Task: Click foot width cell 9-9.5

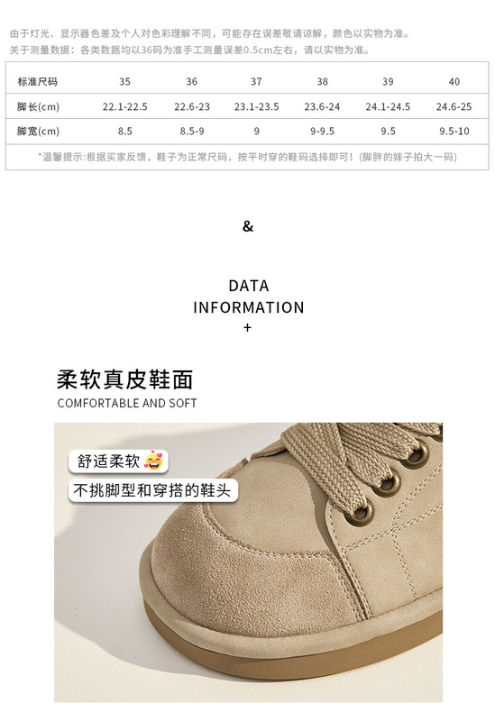Action: point(322,131)
